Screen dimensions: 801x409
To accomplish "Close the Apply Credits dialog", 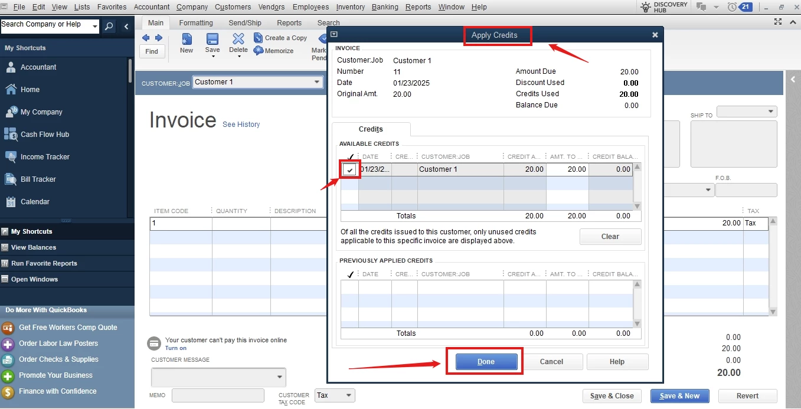I will (x=655, y=35).
